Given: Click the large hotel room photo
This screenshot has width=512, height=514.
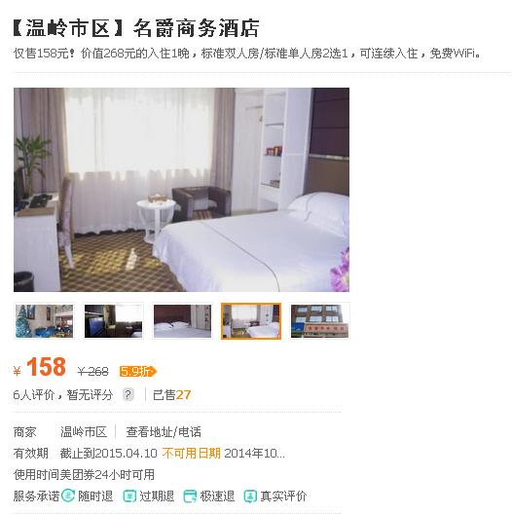Looking at the screenshot, I should coord(181,190).
